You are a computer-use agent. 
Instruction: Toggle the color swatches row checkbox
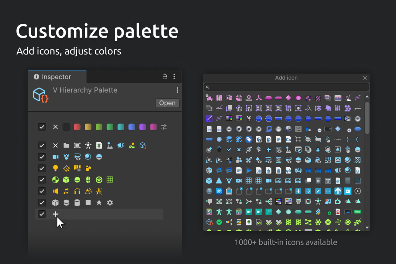[x=42, y=127]
